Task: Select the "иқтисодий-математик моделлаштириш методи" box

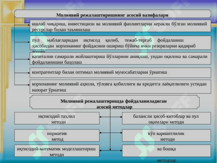Action: coord(57,151)
